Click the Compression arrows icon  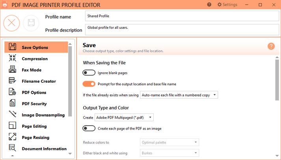pyautogui.click(x=12, y=58)
